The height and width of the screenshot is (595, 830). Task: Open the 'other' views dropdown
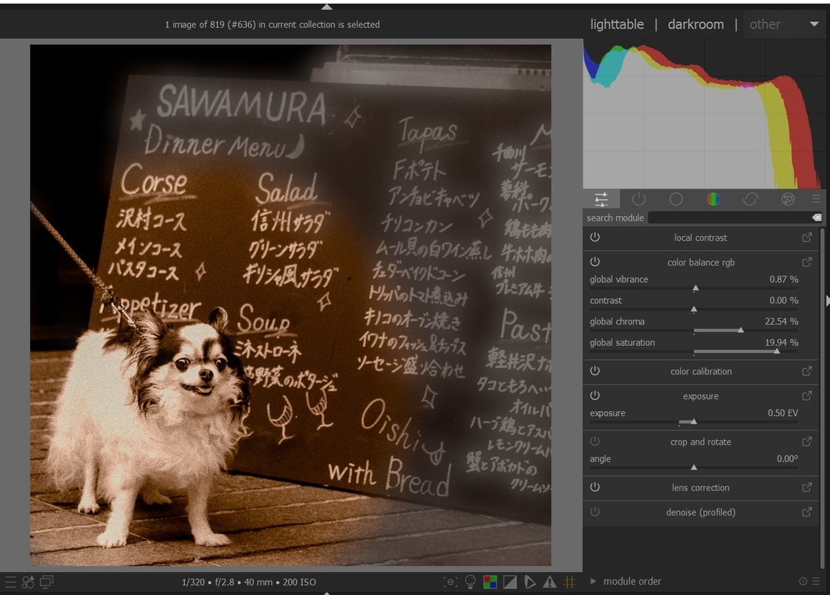pyautogui.click(x=784, y=24)
